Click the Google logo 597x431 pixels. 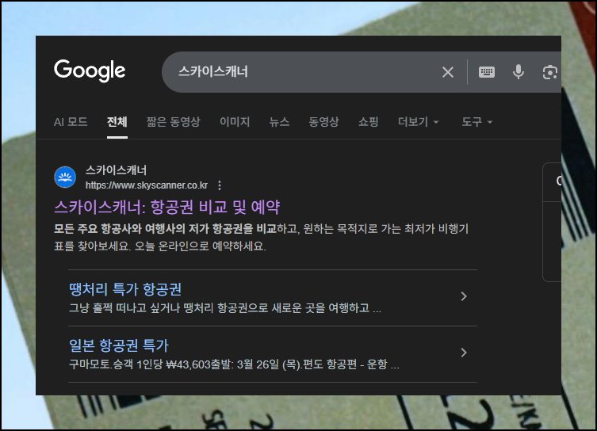90,71
